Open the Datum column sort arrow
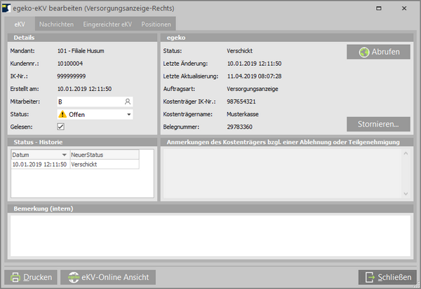Screen dimensions: 421x289 tap(65, 154)
